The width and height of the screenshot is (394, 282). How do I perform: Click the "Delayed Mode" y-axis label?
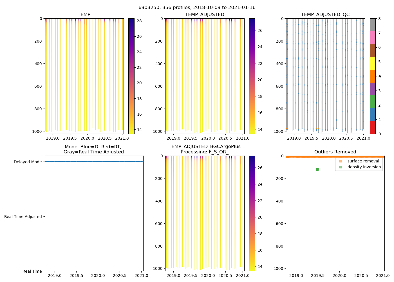point(28,162)
